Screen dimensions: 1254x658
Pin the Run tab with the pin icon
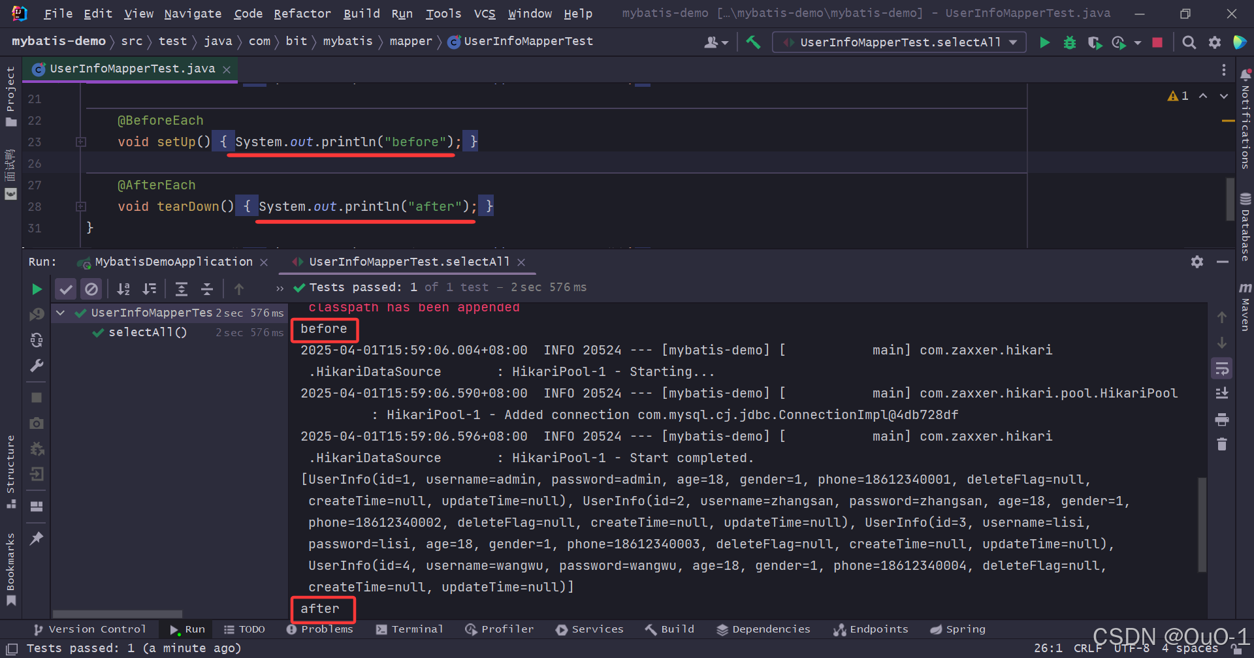[x=37, y=539]
